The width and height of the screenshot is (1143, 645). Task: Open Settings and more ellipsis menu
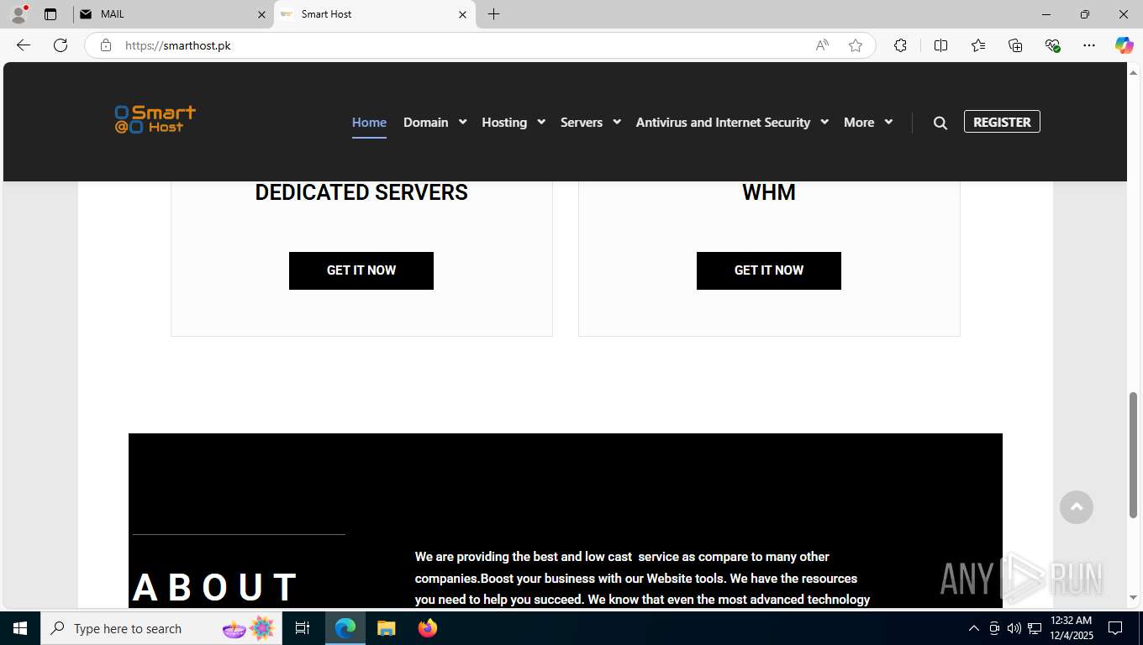click(x=1089, y=45)
